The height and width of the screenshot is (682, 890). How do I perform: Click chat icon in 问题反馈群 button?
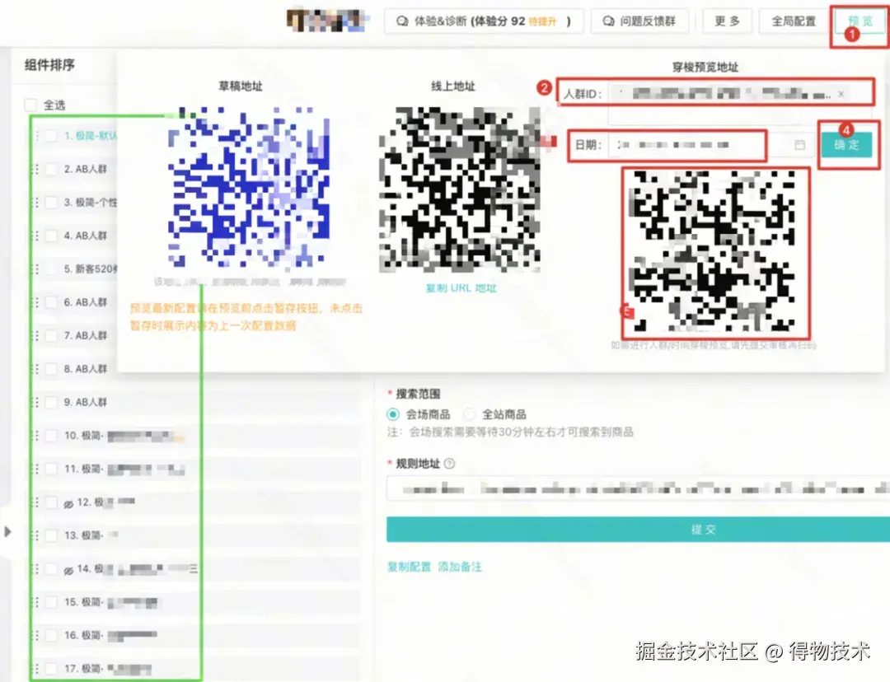[x=608, y=21]
